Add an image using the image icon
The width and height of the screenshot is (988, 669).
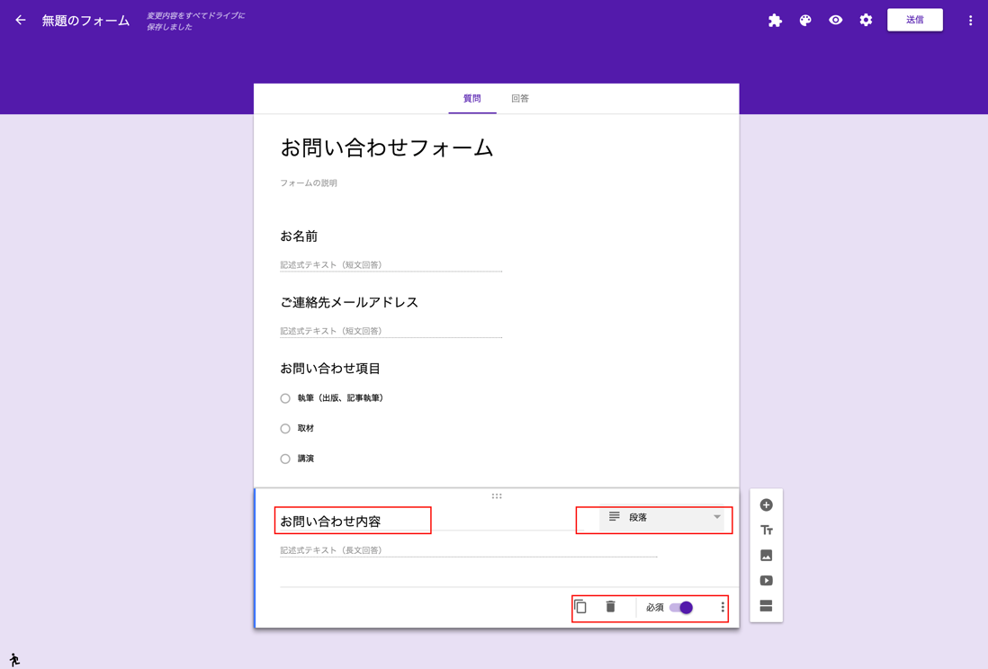(767, 556)
